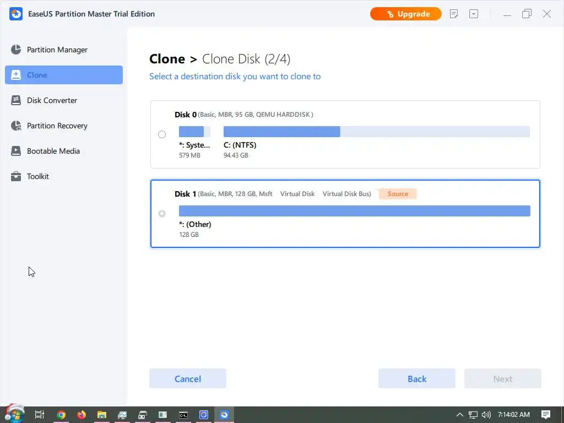
Task: Click the Disk Converter icon
Action: pos(16,100)
